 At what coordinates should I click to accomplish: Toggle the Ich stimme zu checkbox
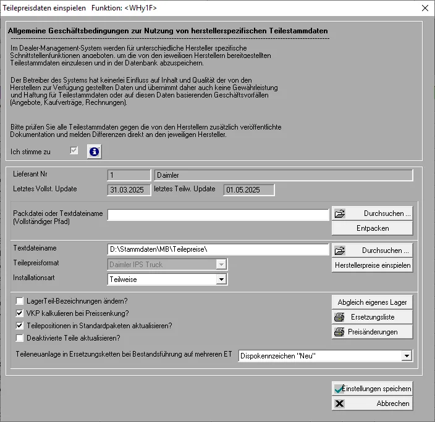coord(74,151)
